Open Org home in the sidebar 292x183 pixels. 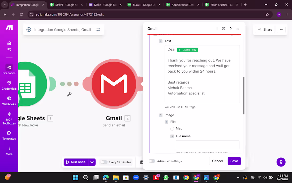[9, 46]
